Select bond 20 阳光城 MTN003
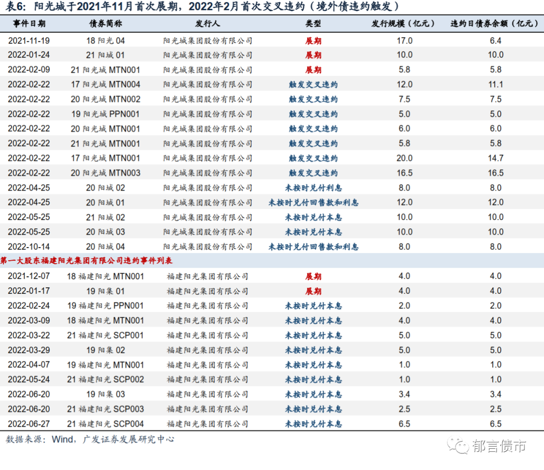Viewport: 544px width, 470px height. pyautogui.click(x=105, y=173)
